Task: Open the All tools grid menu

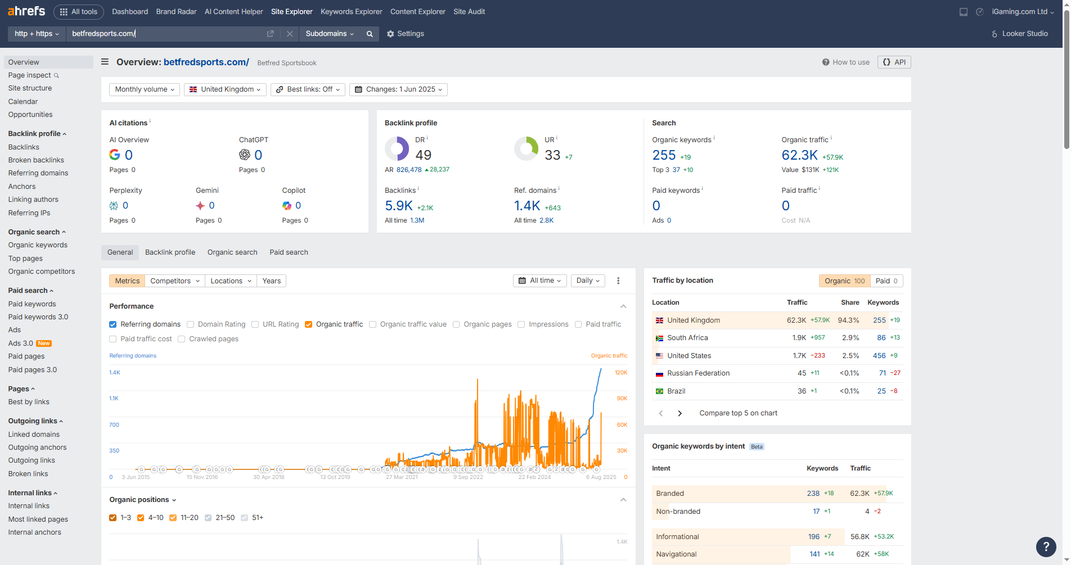Action: click(x=79, y=12)
